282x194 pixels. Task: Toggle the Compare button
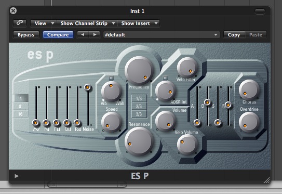coord(58,34)
